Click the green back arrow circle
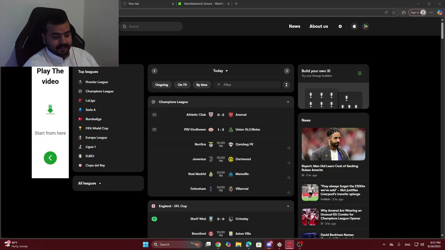445x250 pixels. tap(50, 158)
